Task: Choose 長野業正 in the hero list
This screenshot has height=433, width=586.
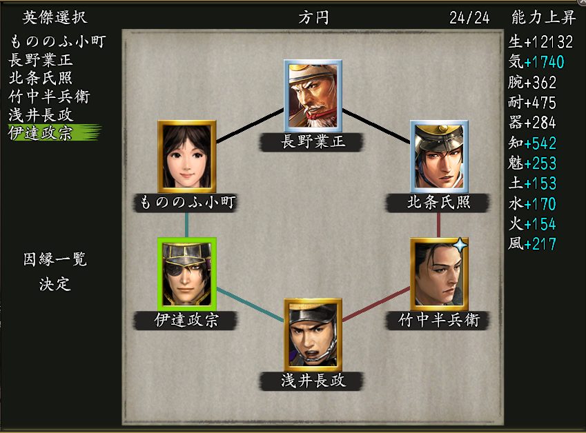Action: [x=40, y=60]
